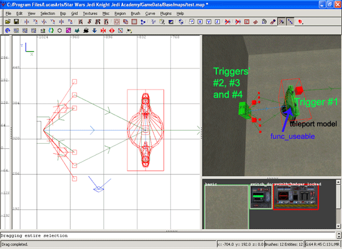Toggle the pressed welding button
The image size is (342, 249).
click(282, 22)
